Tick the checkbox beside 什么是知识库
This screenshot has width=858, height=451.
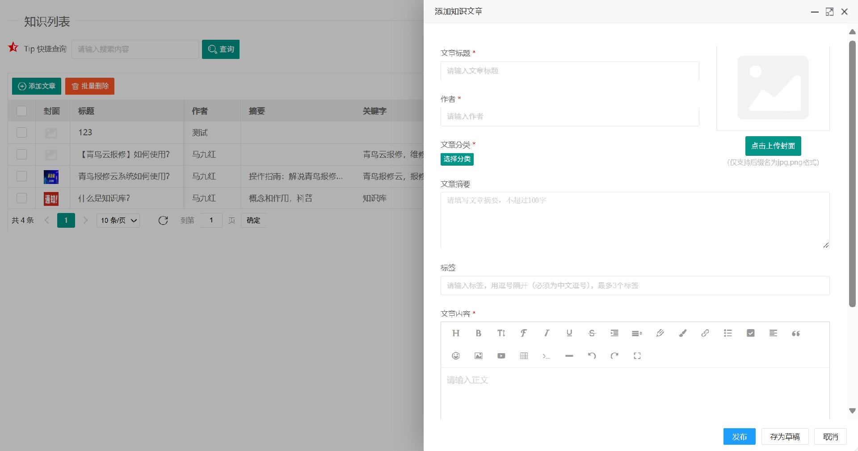(21, 198)
